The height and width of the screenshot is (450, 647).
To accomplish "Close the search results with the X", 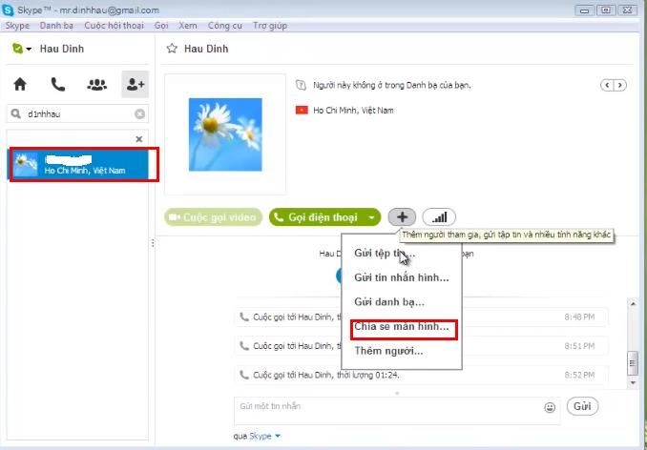I will pyautogui.click(x=139, y=139).
